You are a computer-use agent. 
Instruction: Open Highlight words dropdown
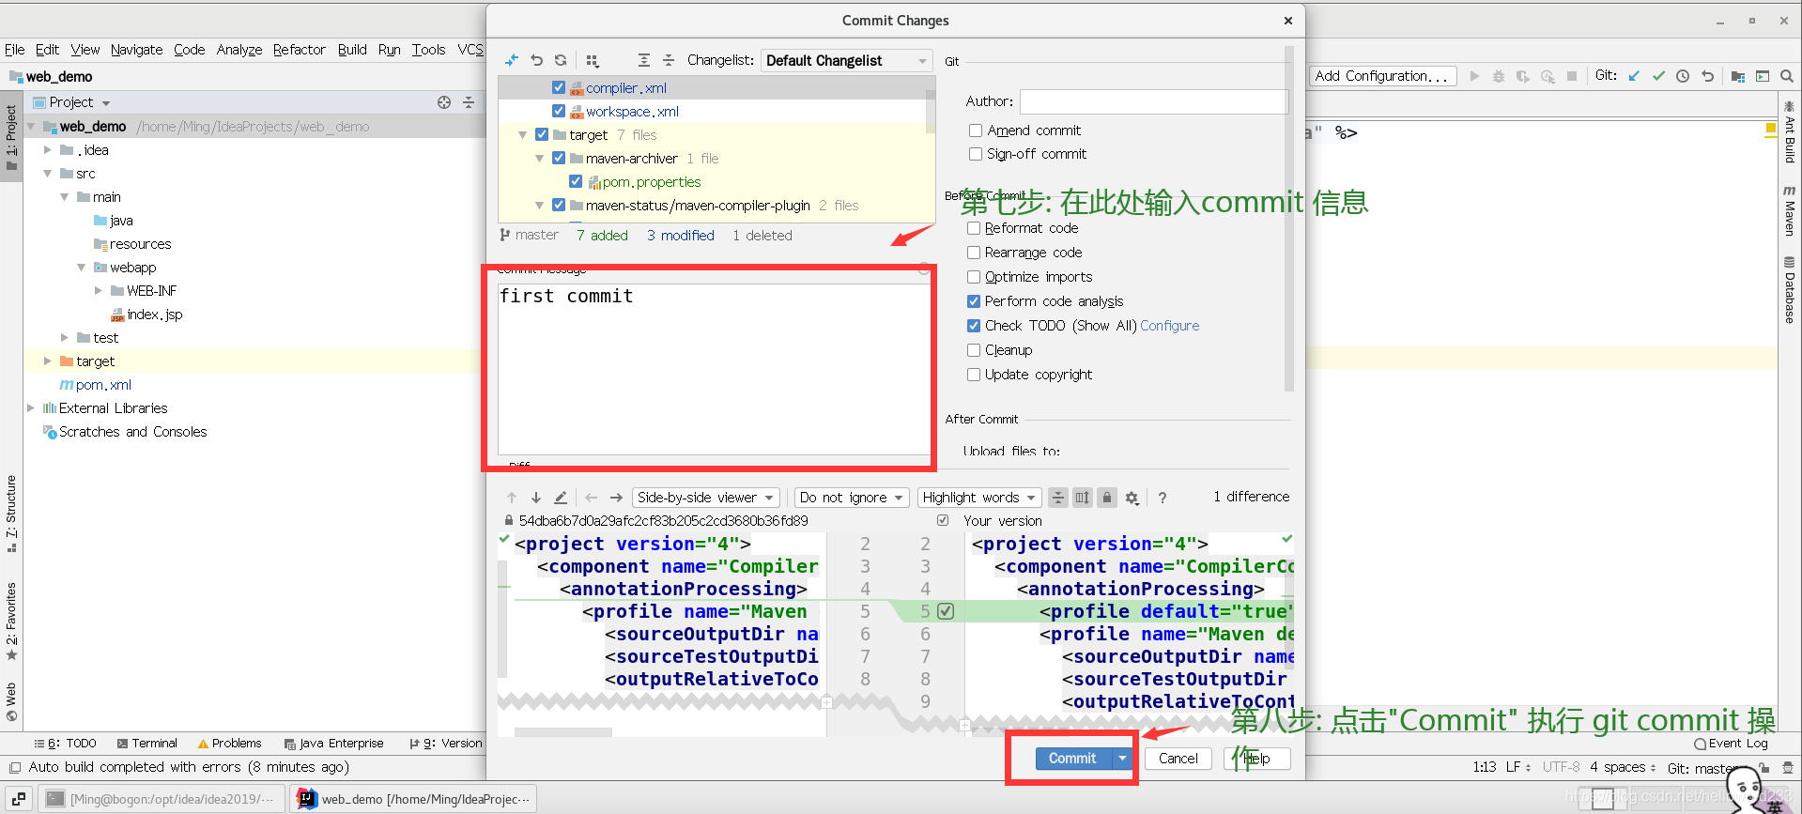978,498
